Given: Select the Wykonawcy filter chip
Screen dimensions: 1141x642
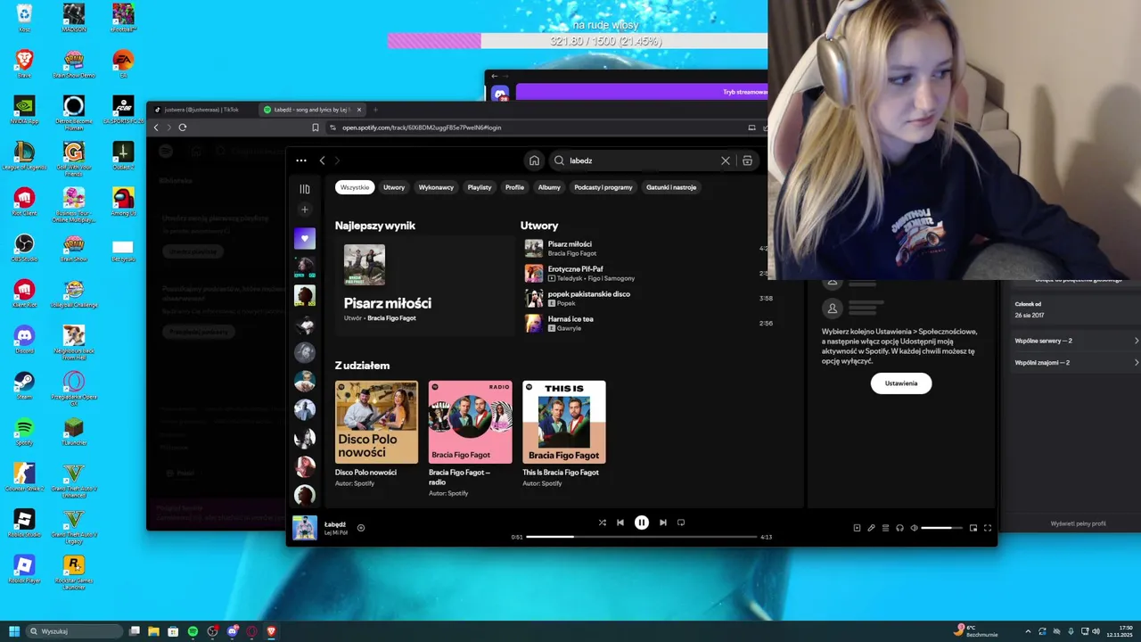Looking at the screenshot, I should [x=437, y=187].
